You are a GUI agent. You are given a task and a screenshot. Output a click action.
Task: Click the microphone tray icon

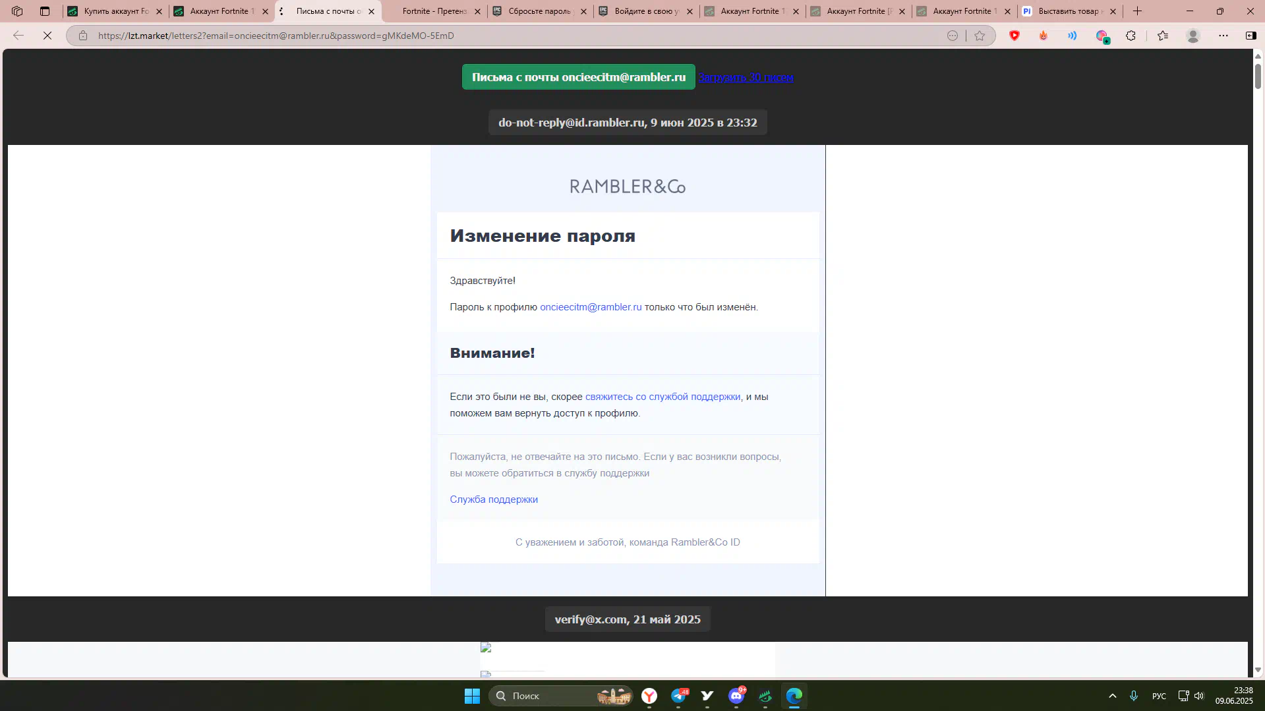point(1134,696)
